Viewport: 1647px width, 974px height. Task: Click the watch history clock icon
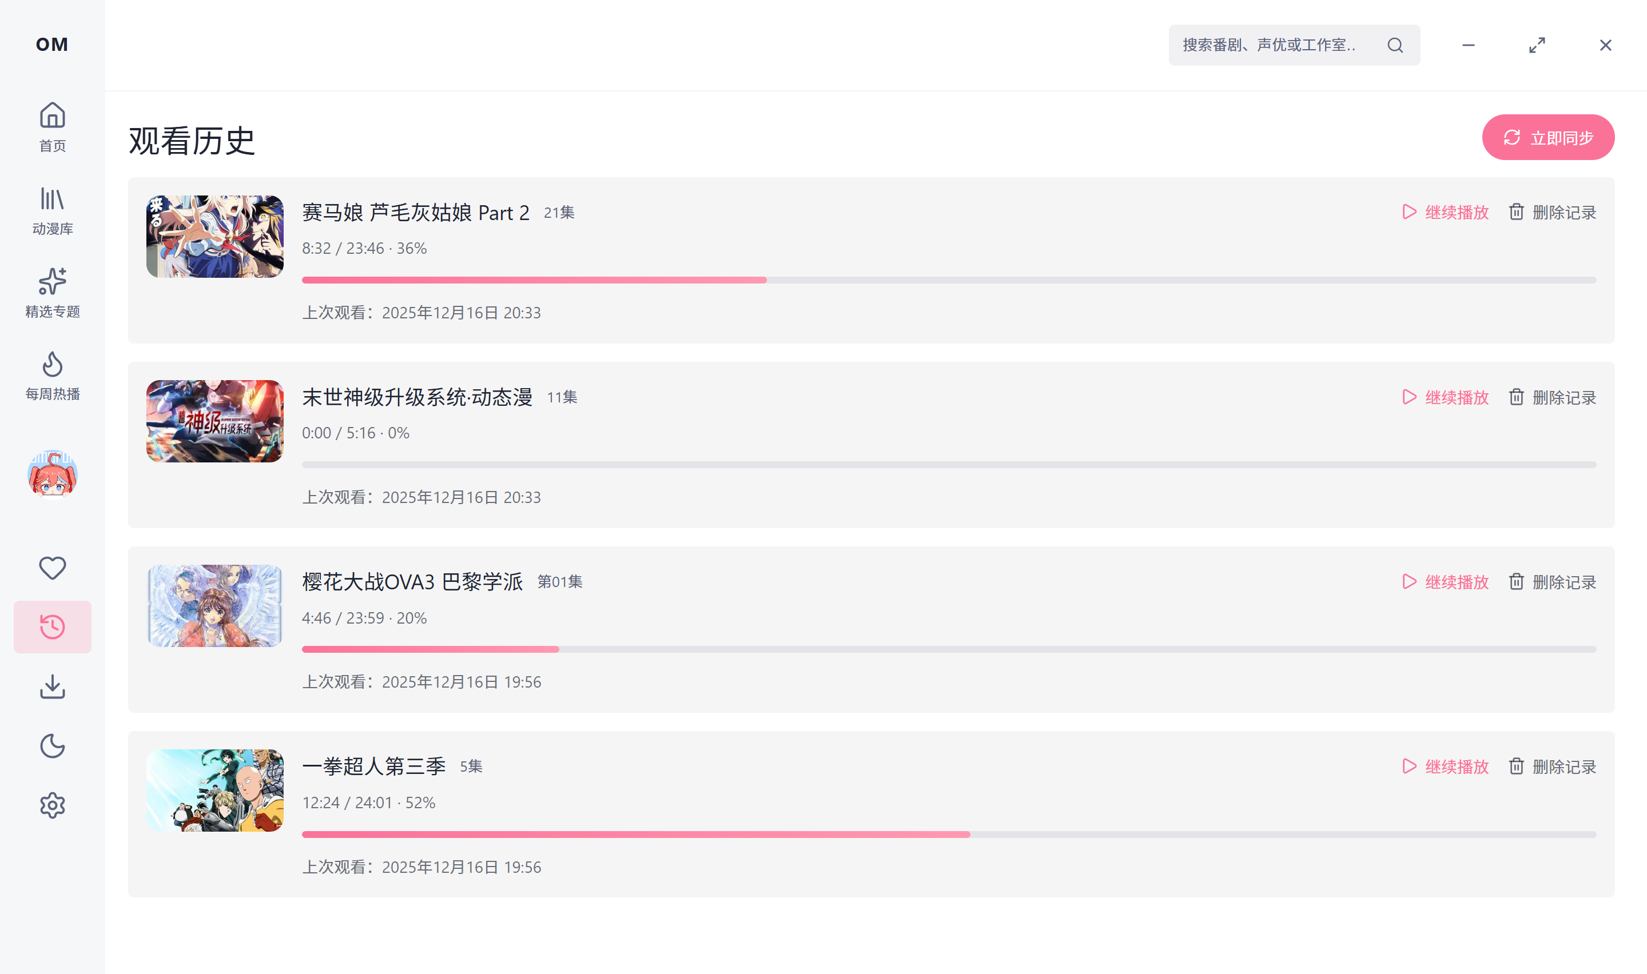pos(53,627)
